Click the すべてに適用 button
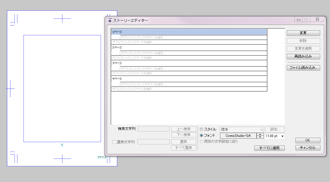Viewport: 330px width, 182px height. click(x=269, y=148)
